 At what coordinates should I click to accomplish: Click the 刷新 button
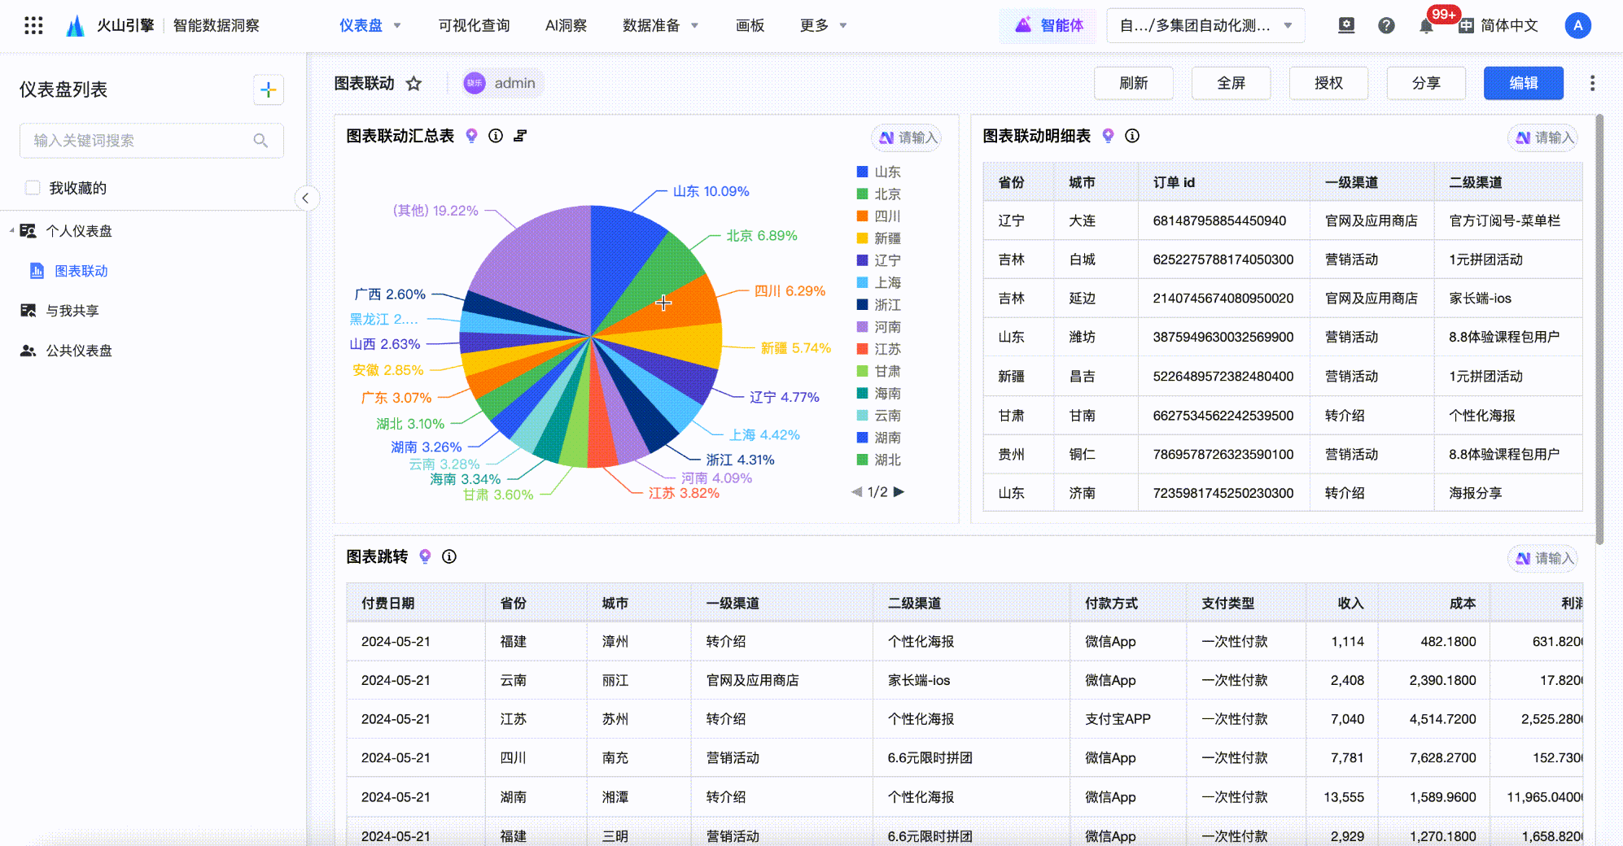(1133, 83)
